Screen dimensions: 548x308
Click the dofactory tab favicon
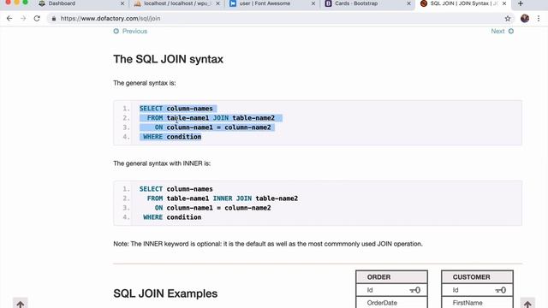[x=424, y=3]
